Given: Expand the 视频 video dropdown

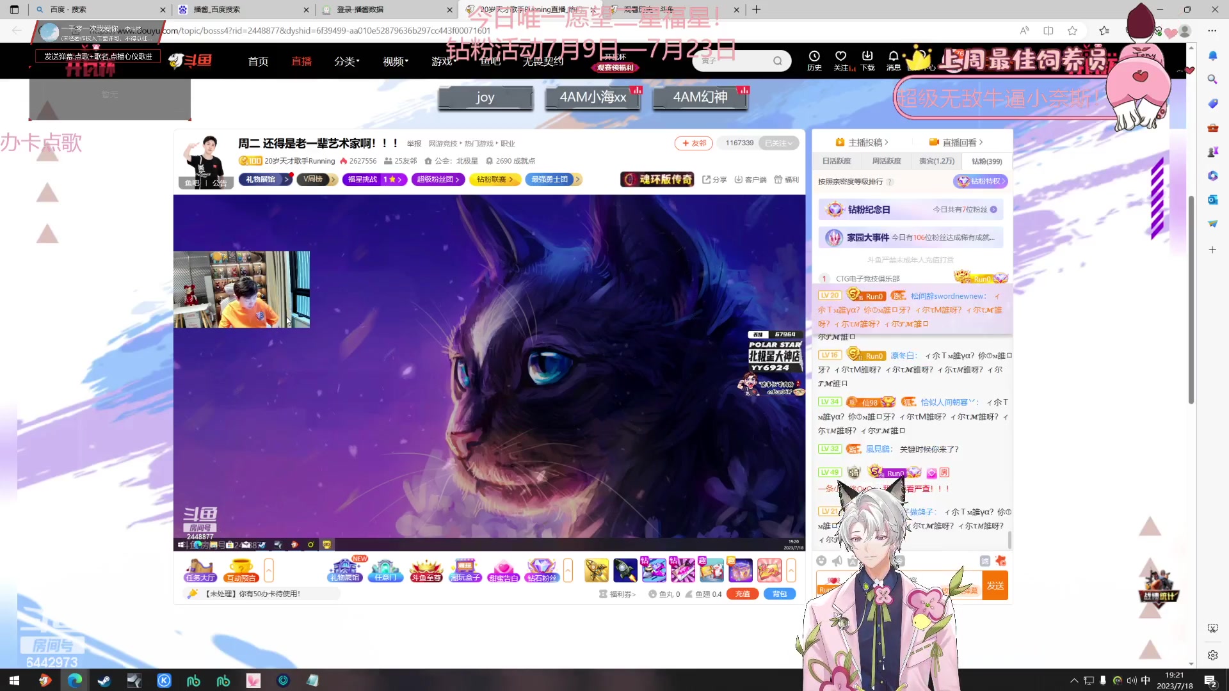Looking at the screenshot, I should [396, 61].
